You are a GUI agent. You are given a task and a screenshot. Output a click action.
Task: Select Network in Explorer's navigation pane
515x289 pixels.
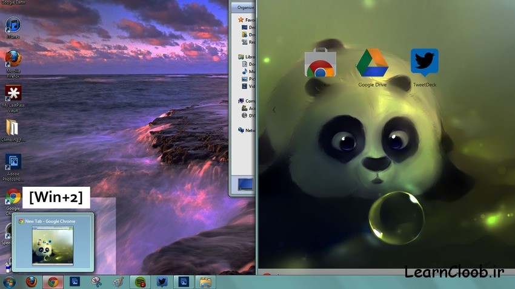(247, 131)
